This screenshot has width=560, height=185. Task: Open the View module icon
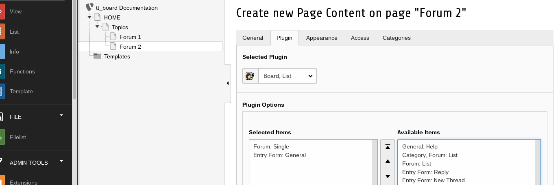[x=2, y=12]
